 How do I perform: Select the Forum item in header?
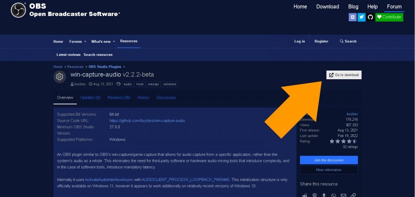(394, 6)
